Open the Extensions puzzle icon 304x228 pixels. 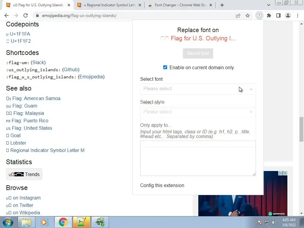point(269,15)
